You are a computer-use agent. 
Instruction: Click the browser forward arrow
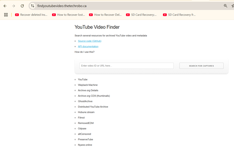[x=14, y=6]
